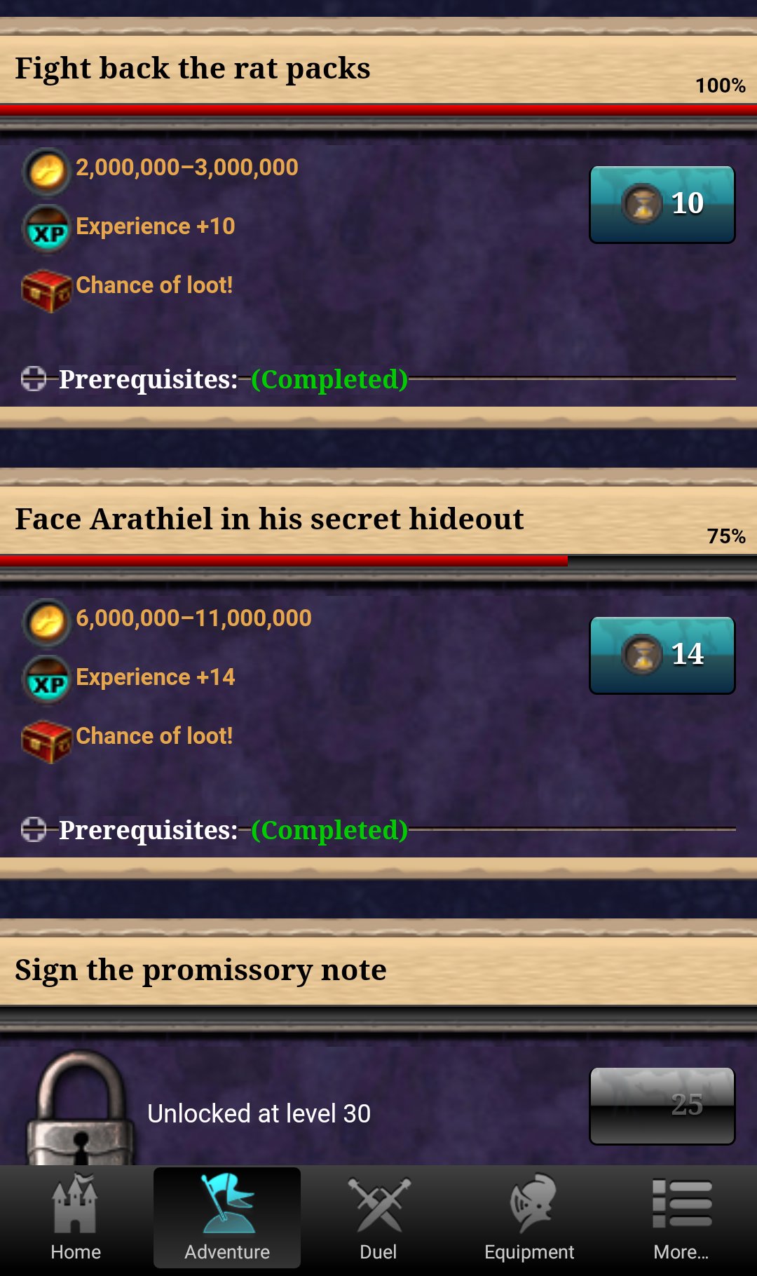The height and width of the screenshot is (1276, 757).
Task: Switch to the Duel tab
Action: 378,1219
